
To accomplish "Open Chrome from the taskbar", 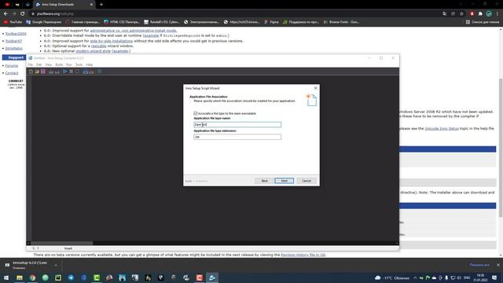I will coord(32,277).
